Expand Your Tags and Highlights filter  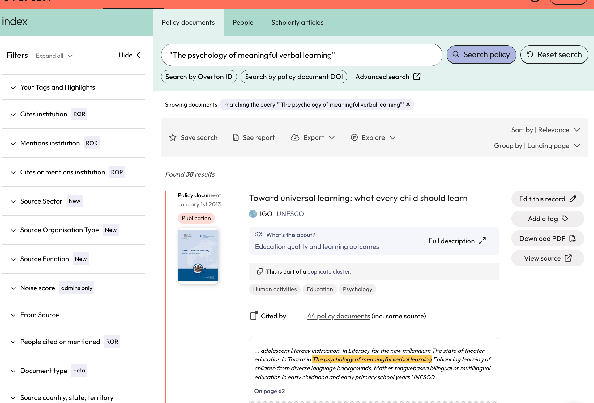pyautogui.click(x=74, y=87)
